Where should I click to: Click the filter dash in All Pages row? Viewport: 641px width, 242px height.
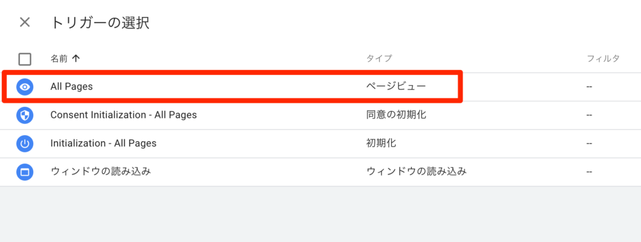[589, 87]
